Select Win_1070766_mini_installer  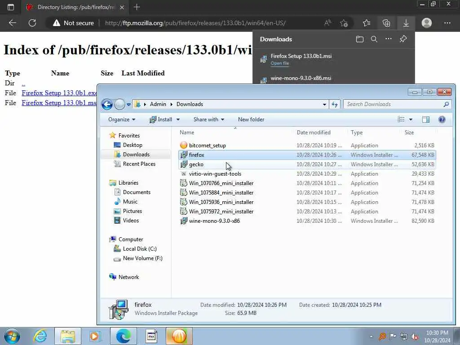pyautogui.click(x=307, y=183)
